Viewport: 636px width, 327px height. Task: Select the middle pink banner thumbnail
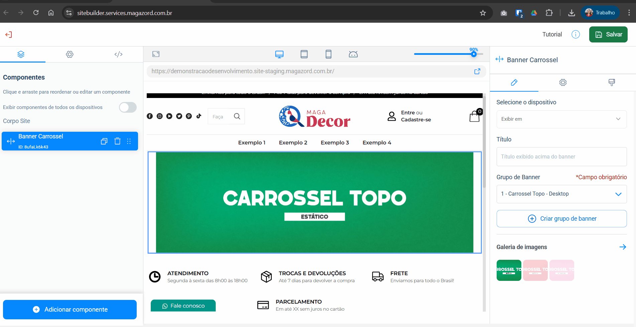pos(535,270)
